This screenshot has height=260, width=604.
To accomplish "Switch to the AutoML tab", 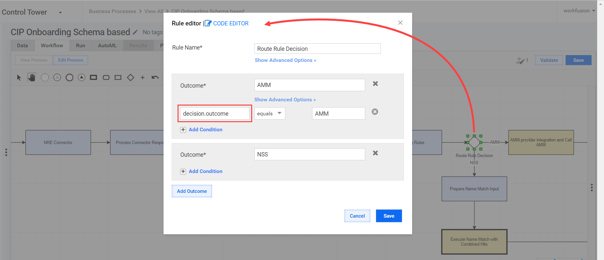I will coord(107,46).
